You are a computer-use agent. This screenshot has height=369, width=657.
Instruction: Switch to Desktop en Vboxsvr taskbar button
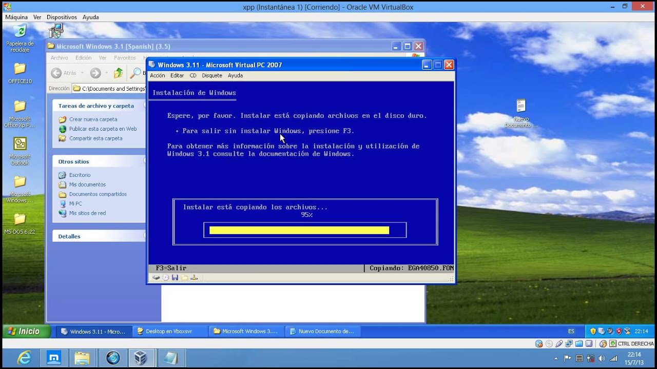(x=169, y=331)
